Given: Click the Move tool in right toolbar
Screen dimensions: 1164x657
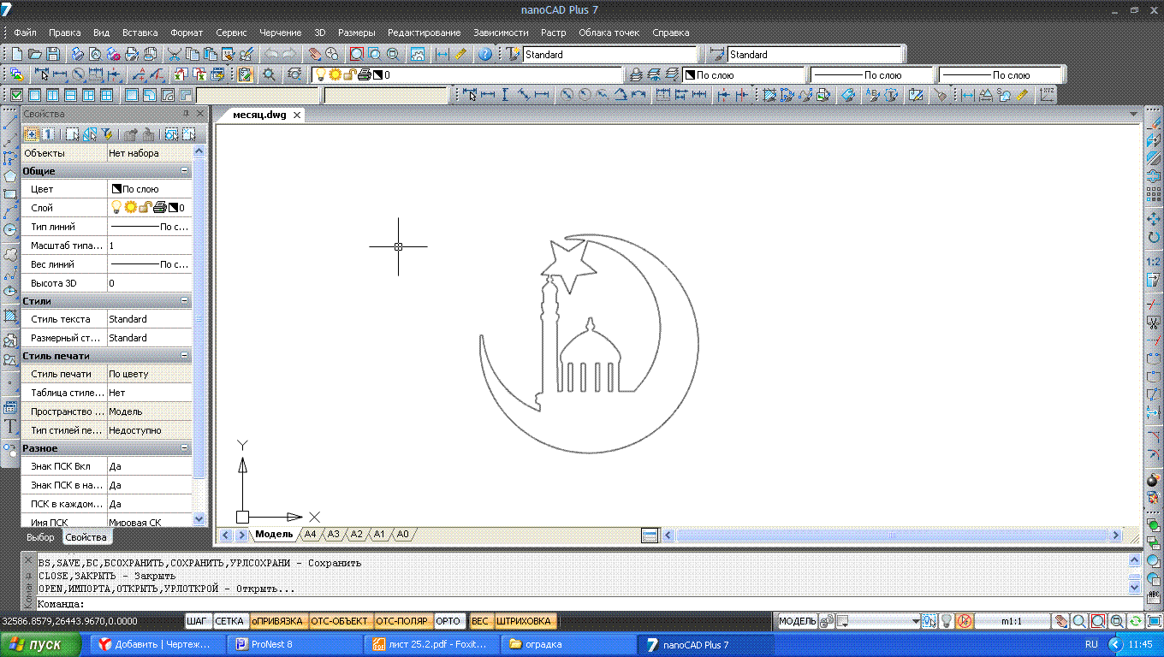Looking at the screenshot, I should click(x=1153, y=220).
